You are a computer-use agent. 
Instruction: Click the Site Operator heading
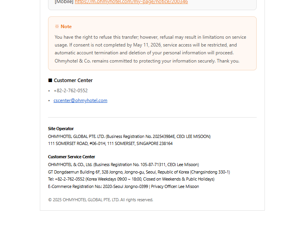click(x=61, y=129)
